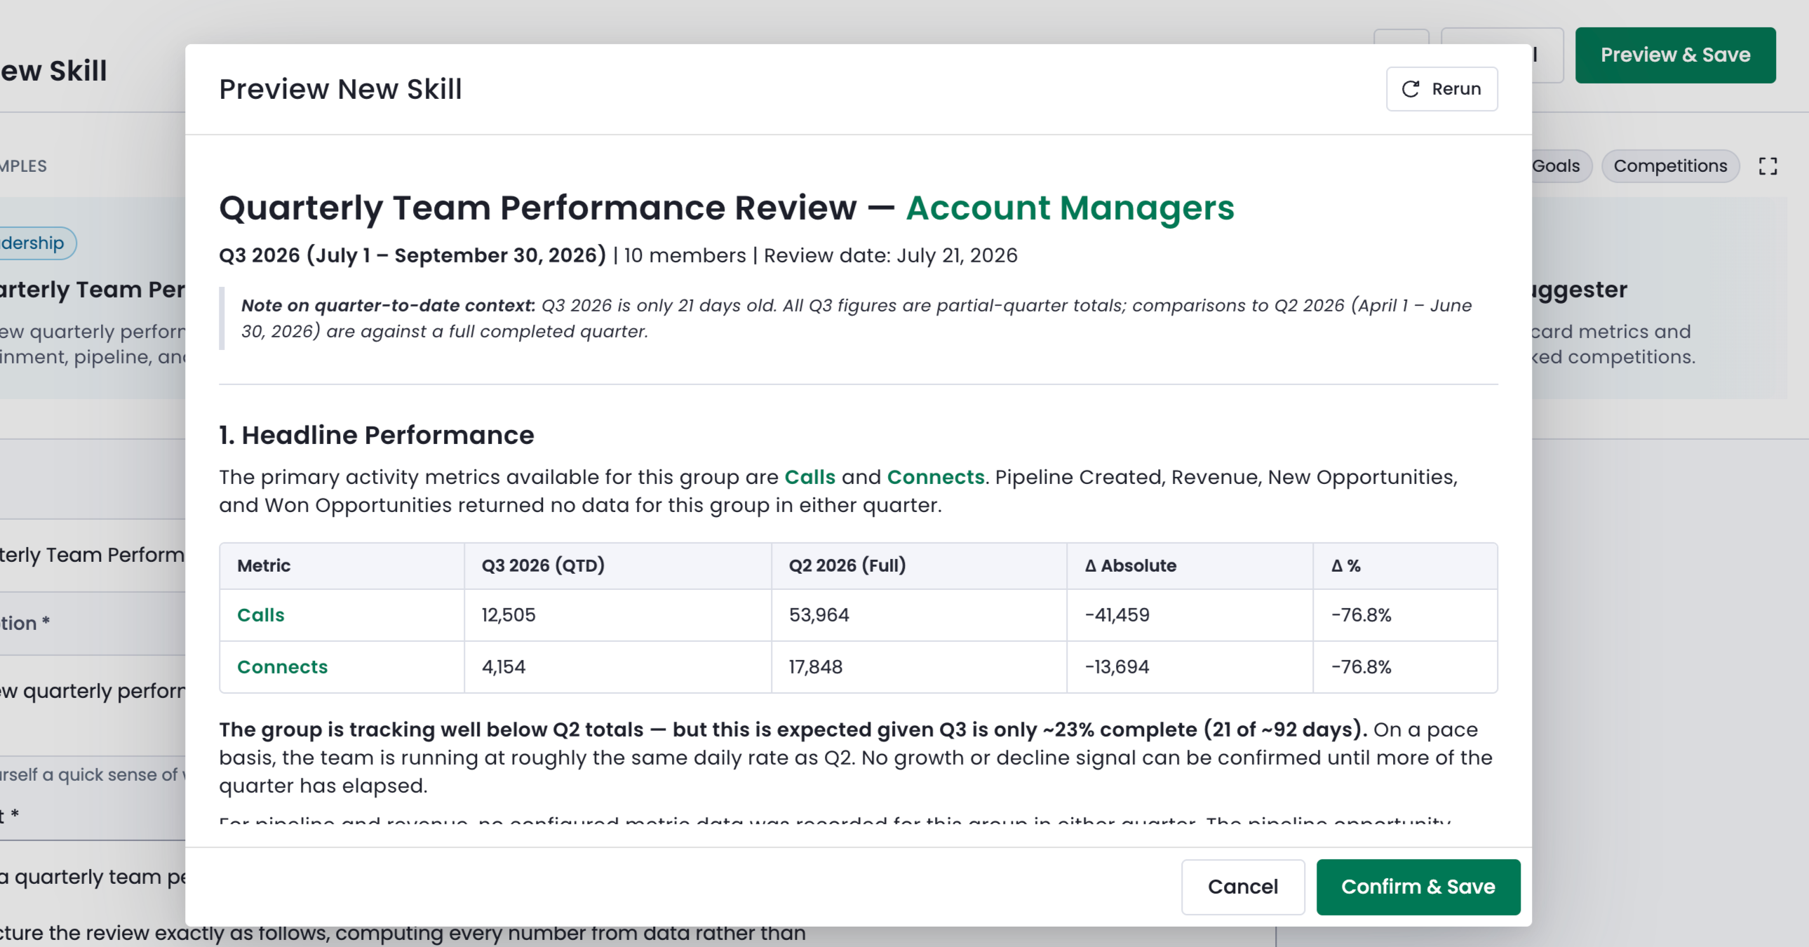Cancel the skill preview dialog
The width and height of the screenshot is (1809, 947).
pyautogui.click(x=1242, y=887)
